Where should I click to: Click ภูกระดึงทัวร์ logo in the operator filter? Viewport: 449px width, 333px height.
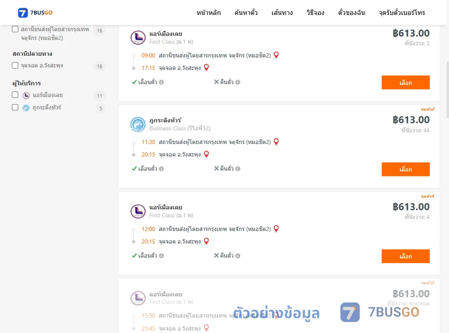[x=26, y=108]
